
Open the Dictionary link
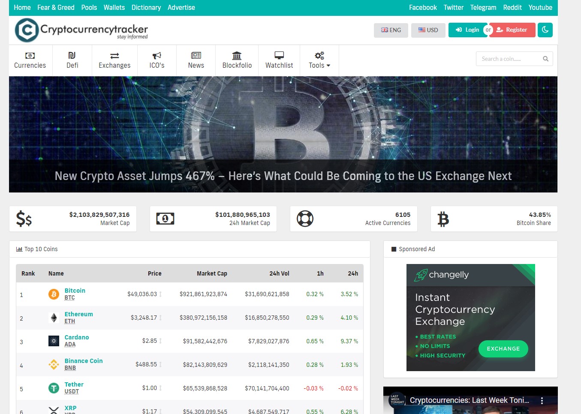click(x=146, y=7)
